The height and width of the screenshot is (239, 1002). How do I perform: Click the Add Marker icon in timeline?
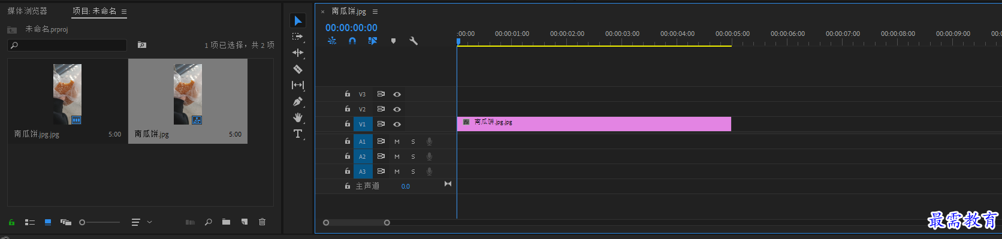(393, 41)
